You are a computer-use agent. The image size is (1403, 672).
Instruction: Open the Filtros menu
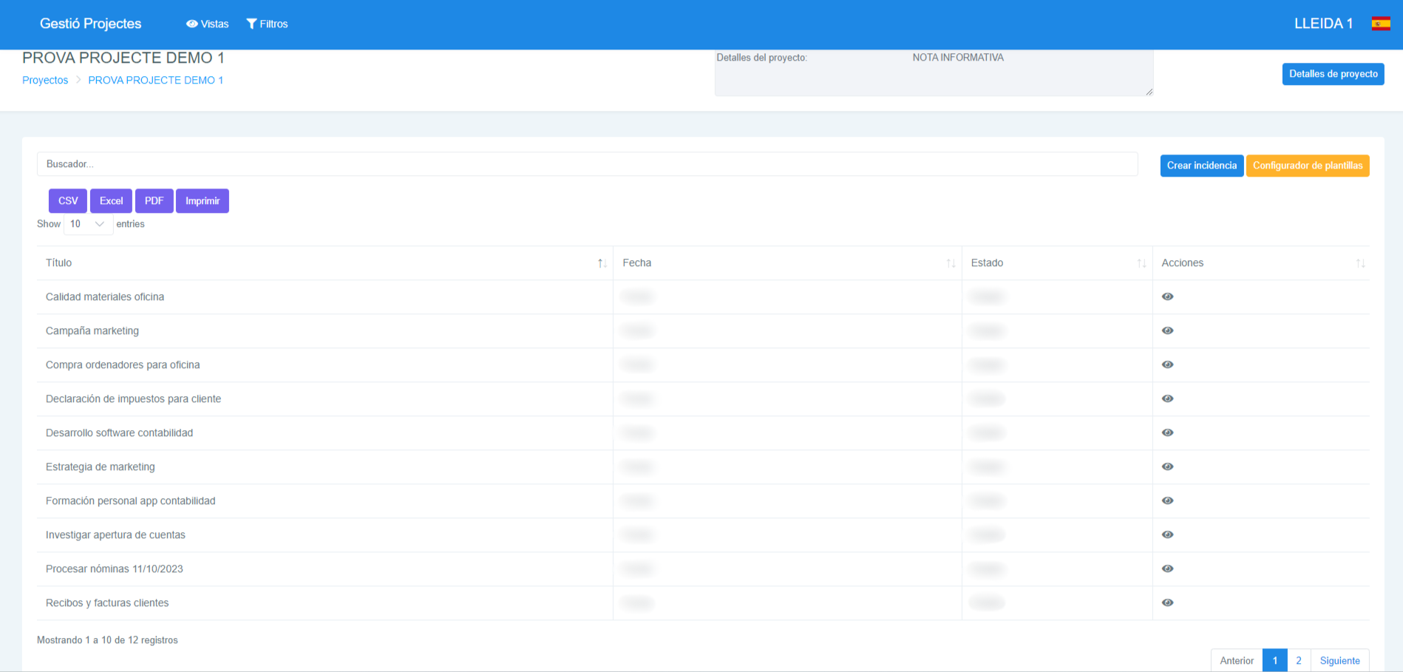(267, 24)
